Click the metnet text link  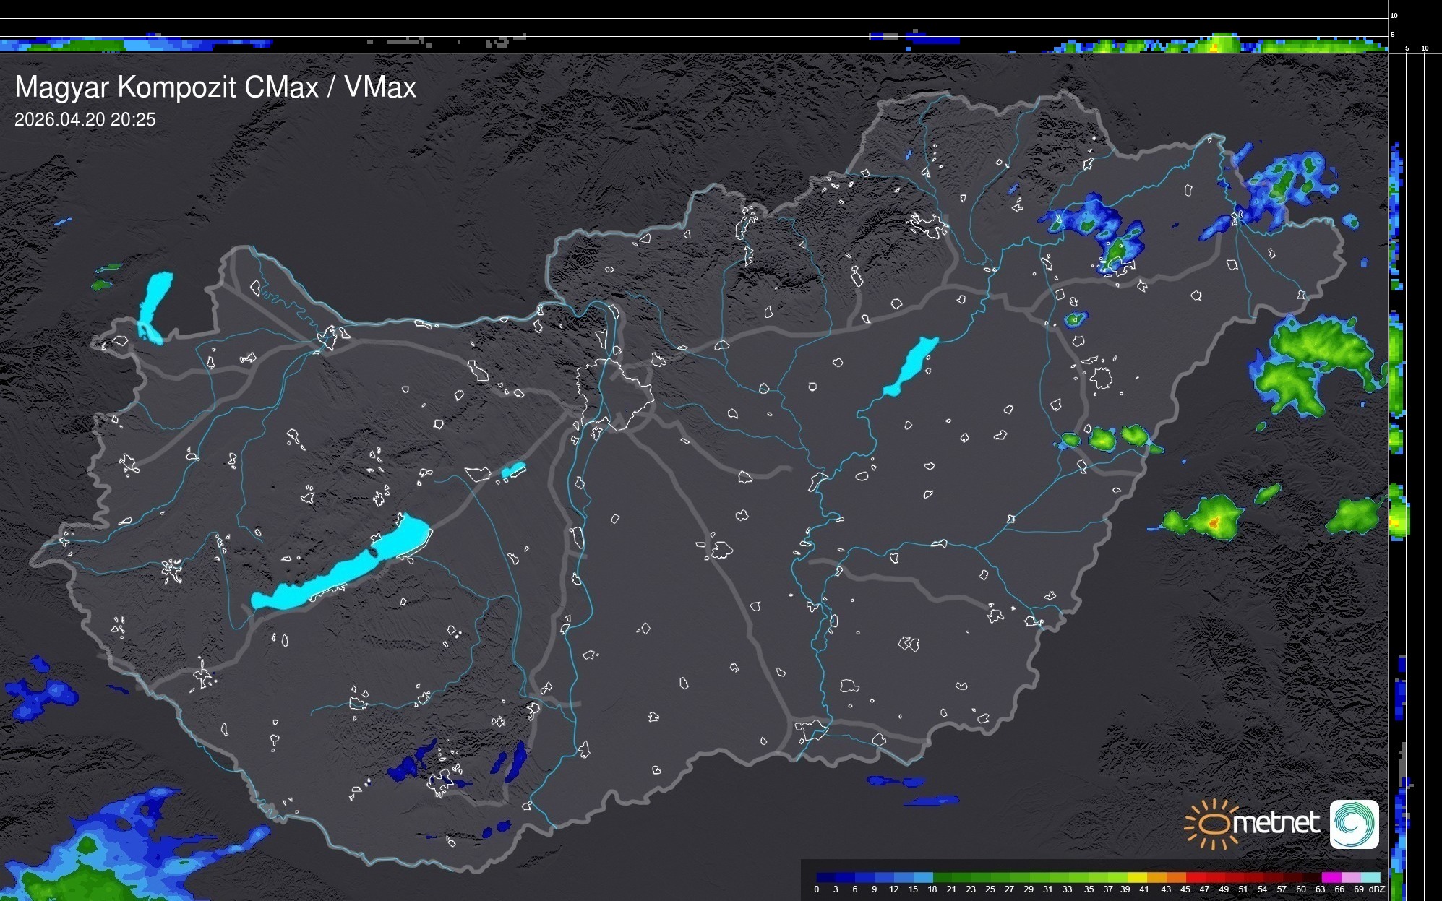click(1276, 823)
